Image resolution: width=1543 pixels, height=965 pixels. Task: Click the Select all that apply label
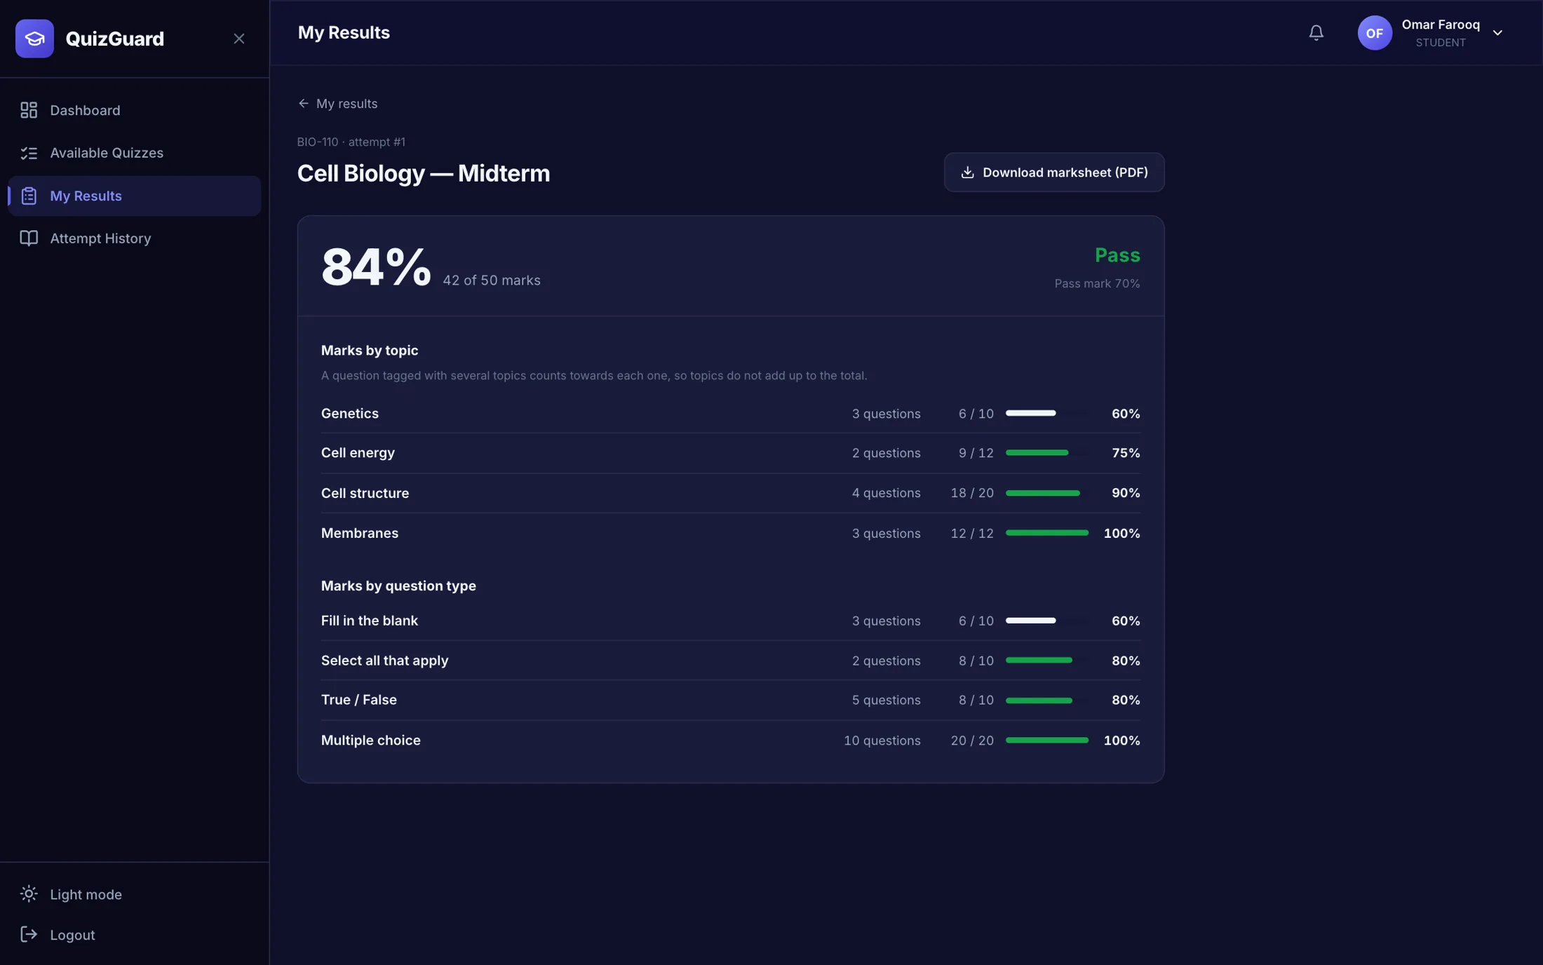[x=384, y=661]
